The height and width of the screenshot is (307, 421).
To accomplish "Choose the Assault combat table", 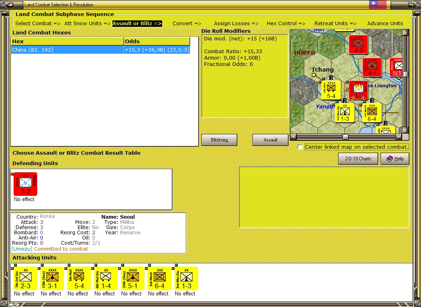I will [271, 140].
